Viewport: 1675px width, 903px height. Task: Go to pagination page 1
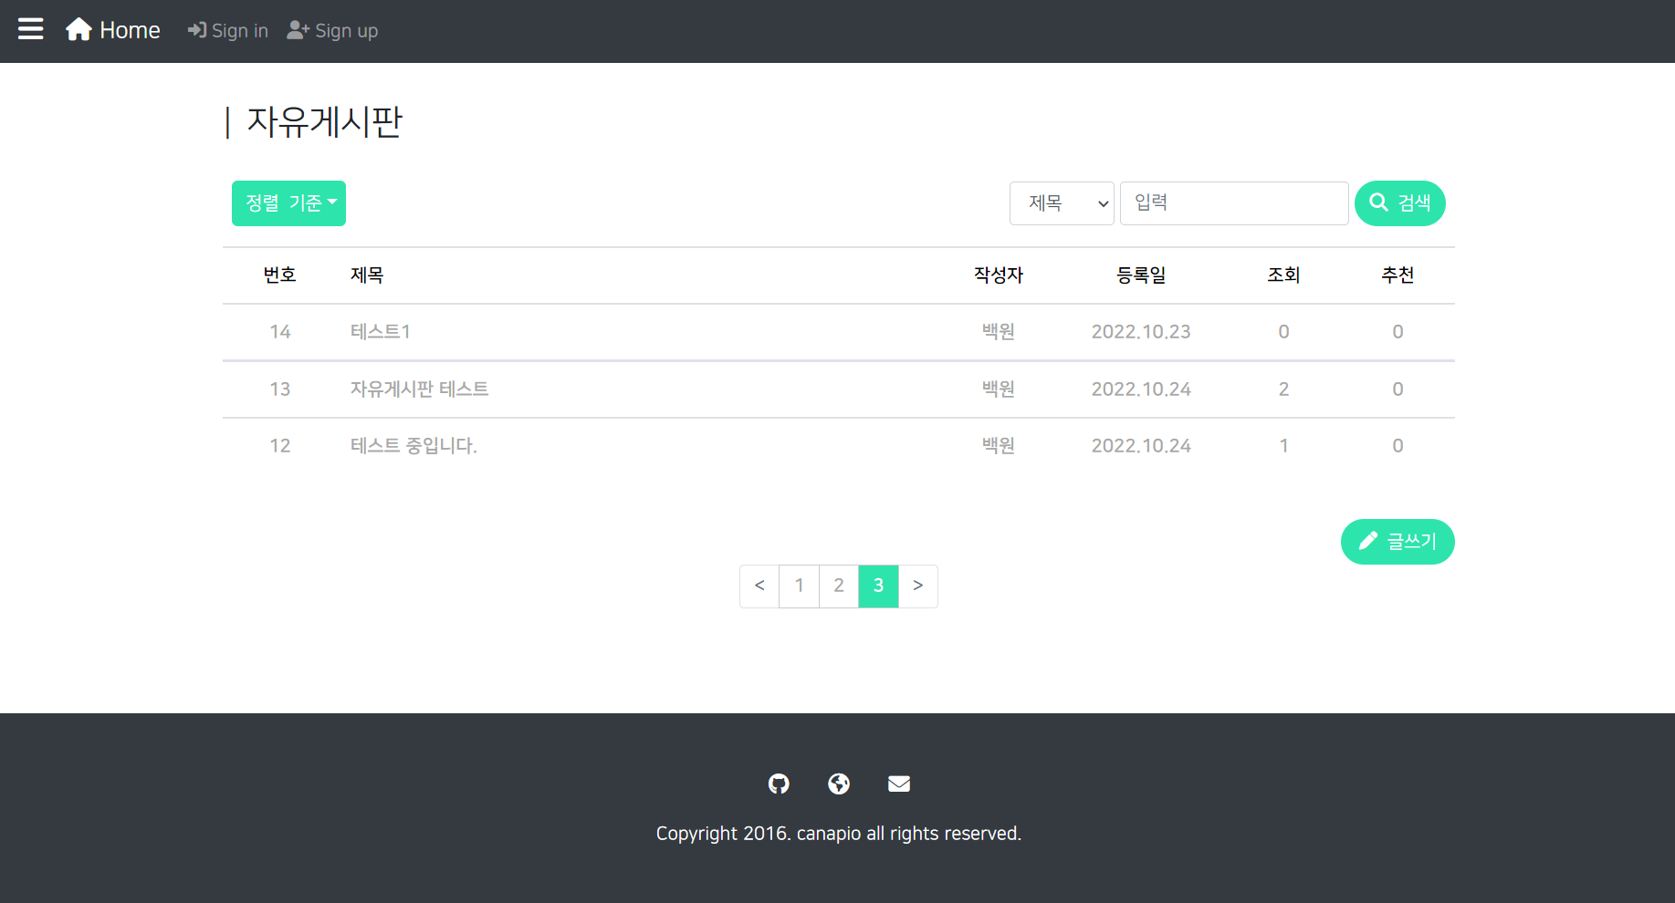799,586
